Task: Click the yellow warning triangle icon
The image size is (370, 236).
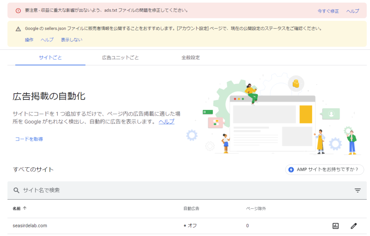Action: tap(18, 29)
